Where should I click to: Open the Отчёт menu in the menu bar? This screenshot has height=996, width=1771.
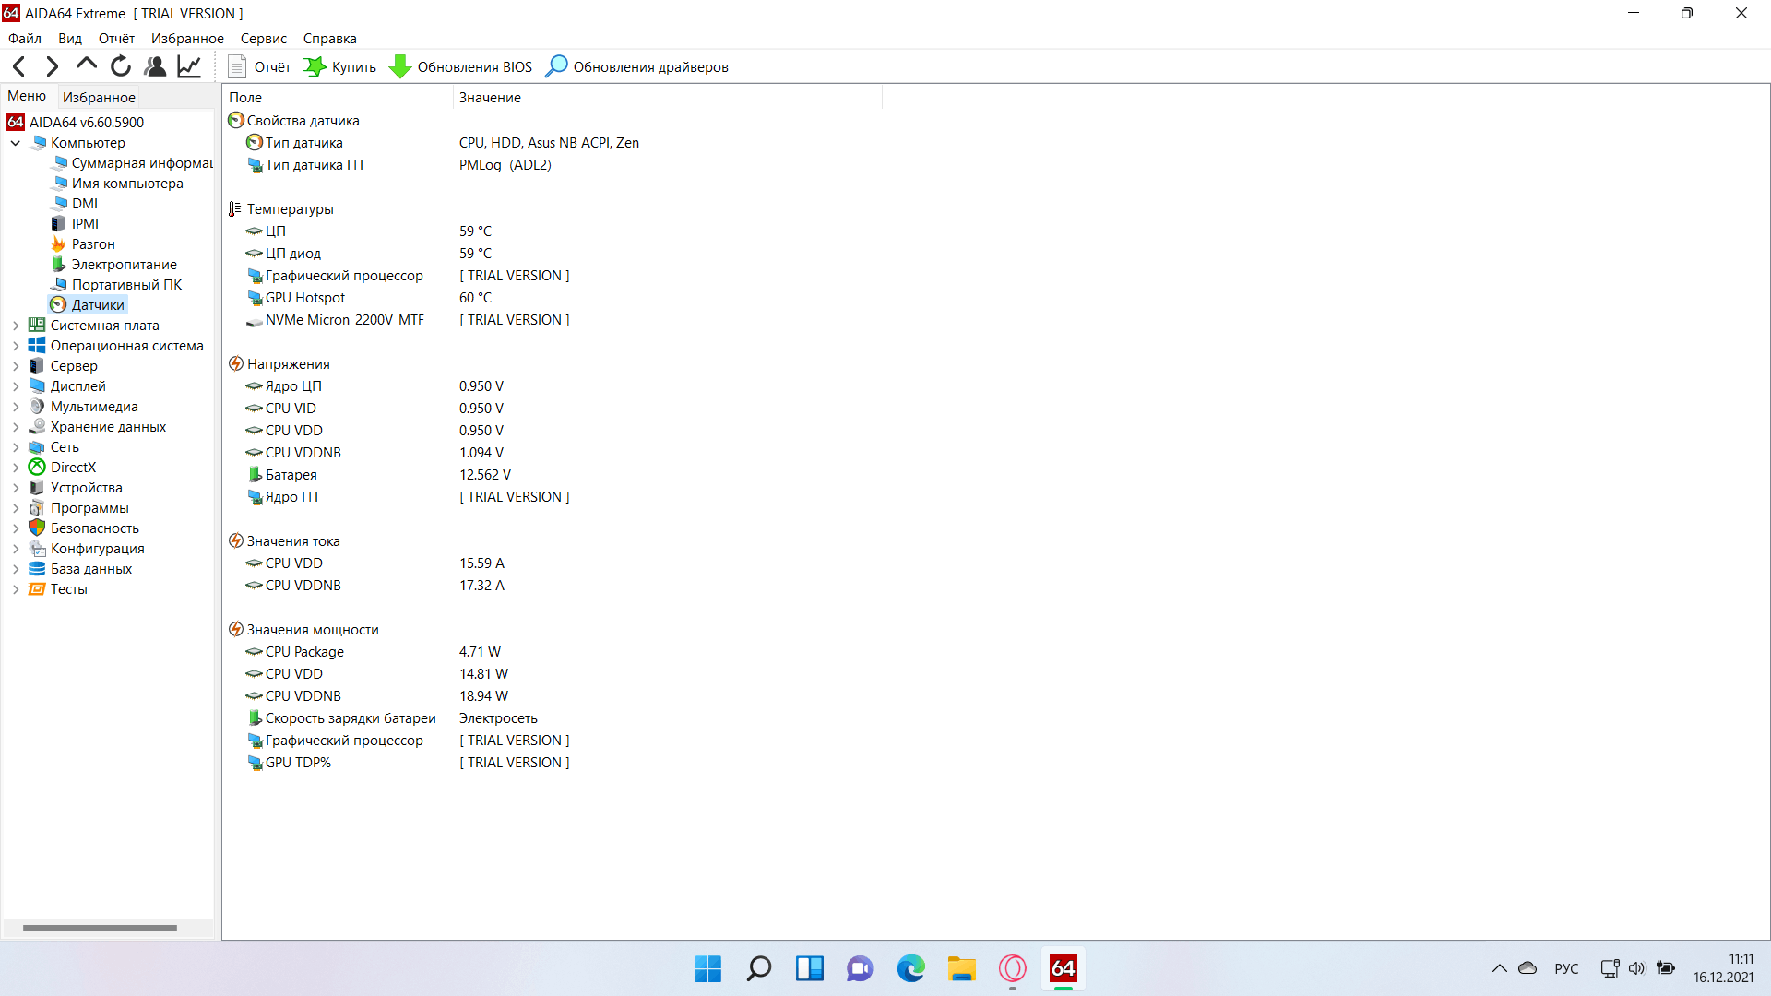coord(117,39)
